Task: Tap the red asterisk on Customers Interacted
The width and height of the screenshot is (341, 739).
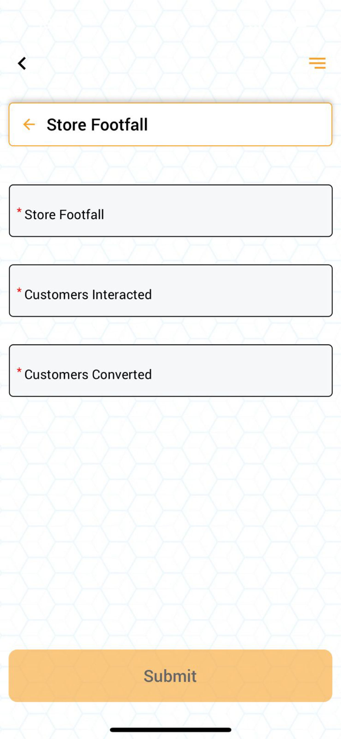Action: pos(19,291)
